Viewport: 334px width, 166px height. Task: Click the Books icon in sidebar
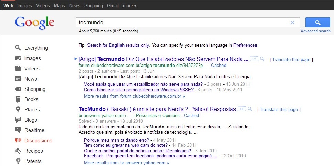coord(18,99)
